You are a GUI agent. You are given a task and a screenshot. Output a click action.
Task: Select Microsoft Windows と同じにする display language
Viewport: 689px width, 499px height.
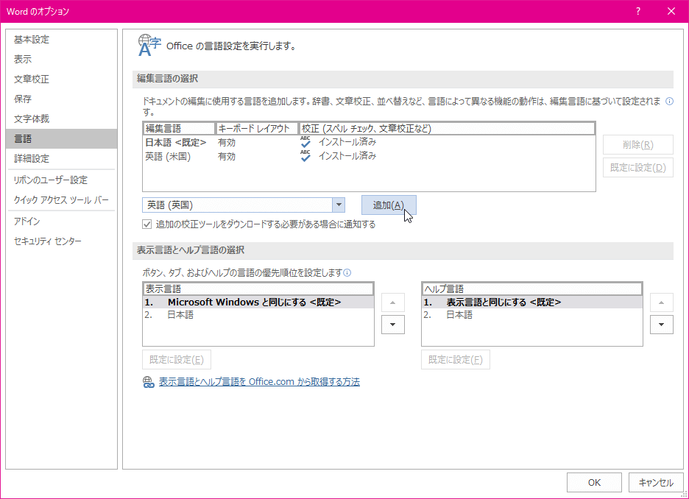pyautogui.click(x=258, y=302)
